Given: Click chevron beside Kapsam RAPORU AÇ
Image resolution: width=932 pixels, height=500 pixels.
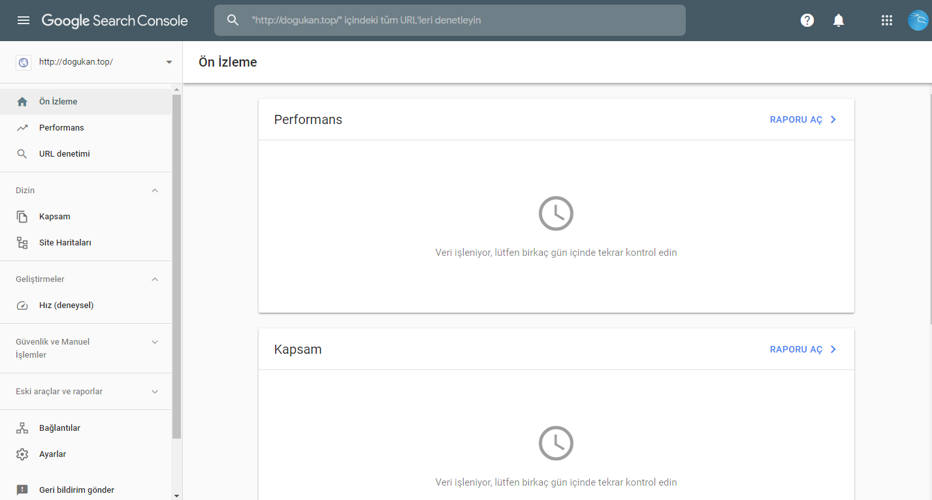Looking at the screenshot, I should click(x=833, y=349).
